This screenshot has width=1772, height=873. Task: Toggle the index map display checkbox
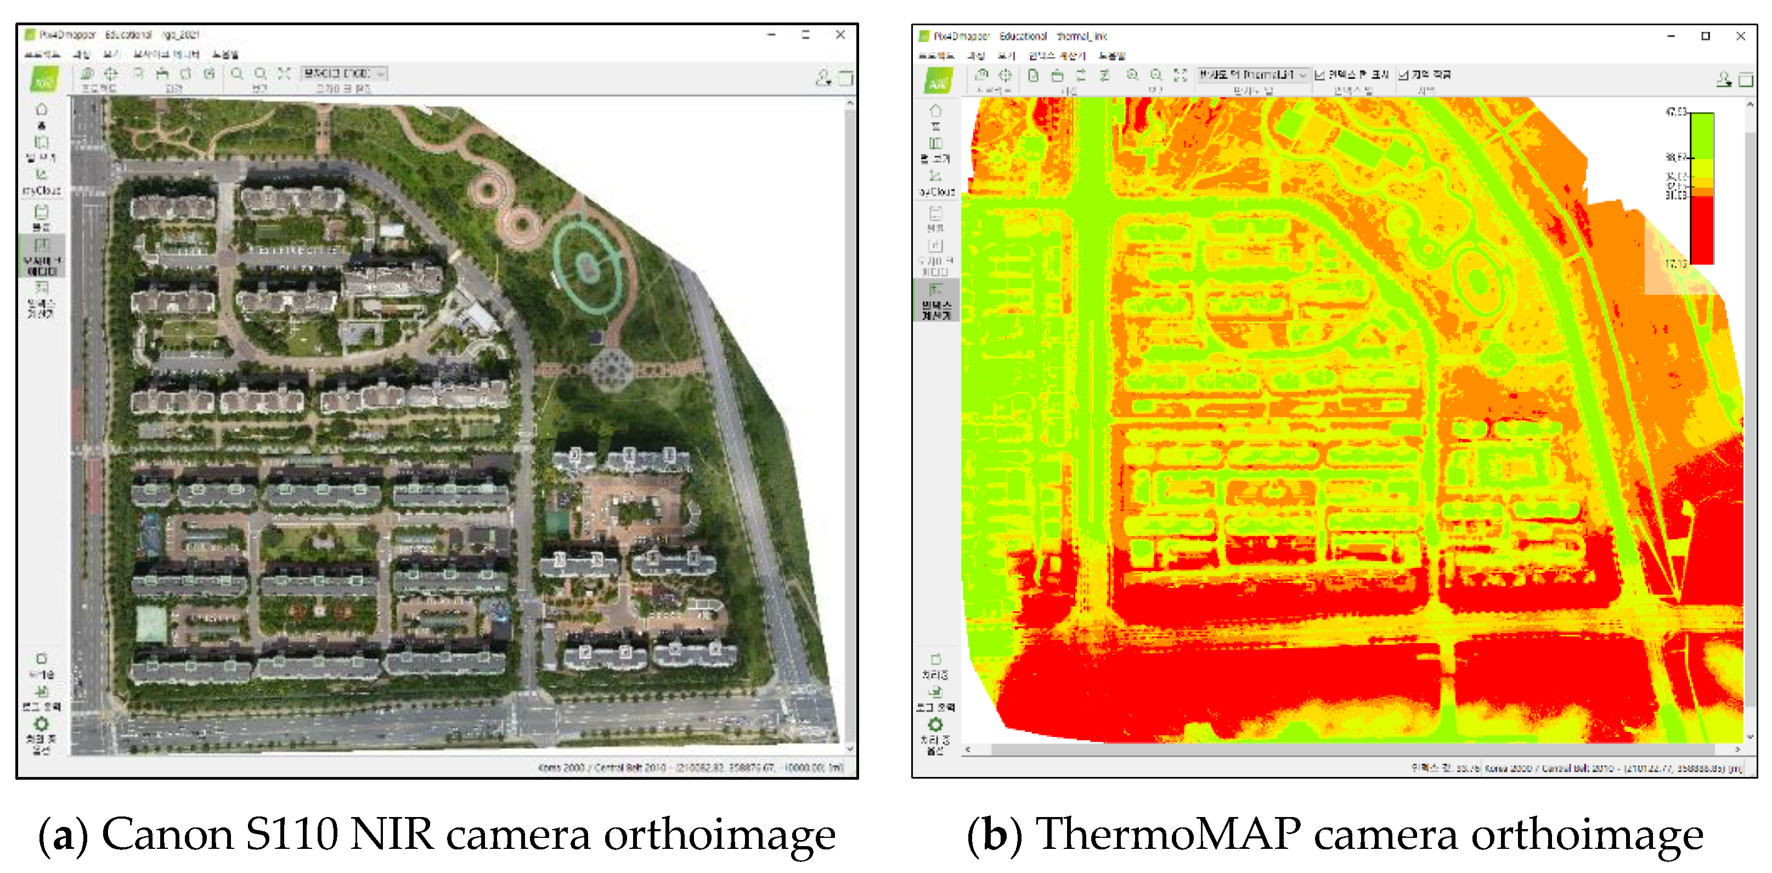1319,75
